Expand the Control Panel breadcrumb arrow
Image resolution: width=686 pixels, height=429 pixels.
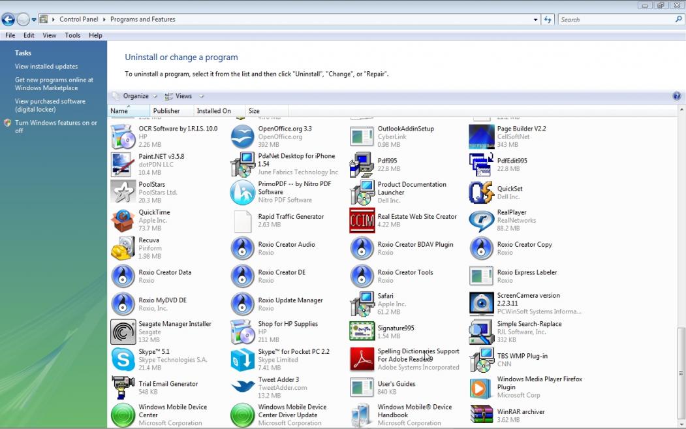pyautogui.click(x=104, y=19)
